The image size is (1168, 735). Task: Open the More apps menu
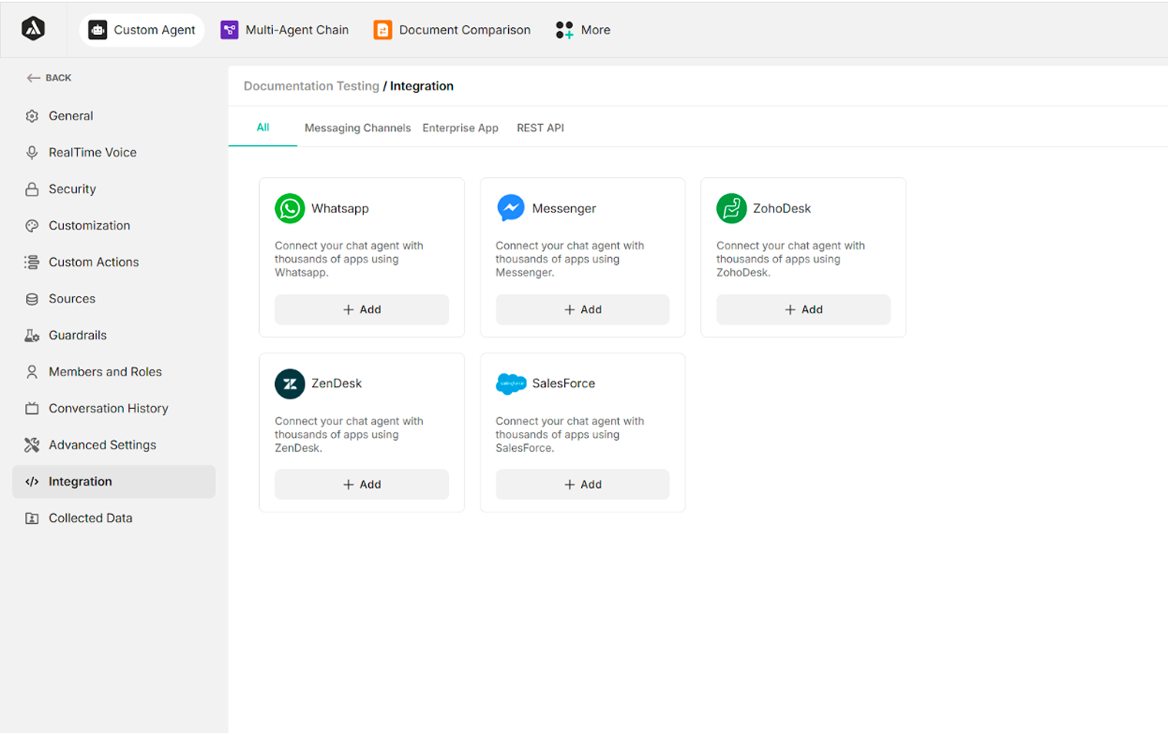(x=583, y=30)
